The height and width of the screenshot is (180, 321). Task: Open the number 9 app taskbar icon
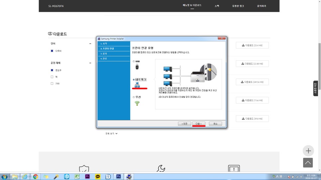(x=108, y=177)
